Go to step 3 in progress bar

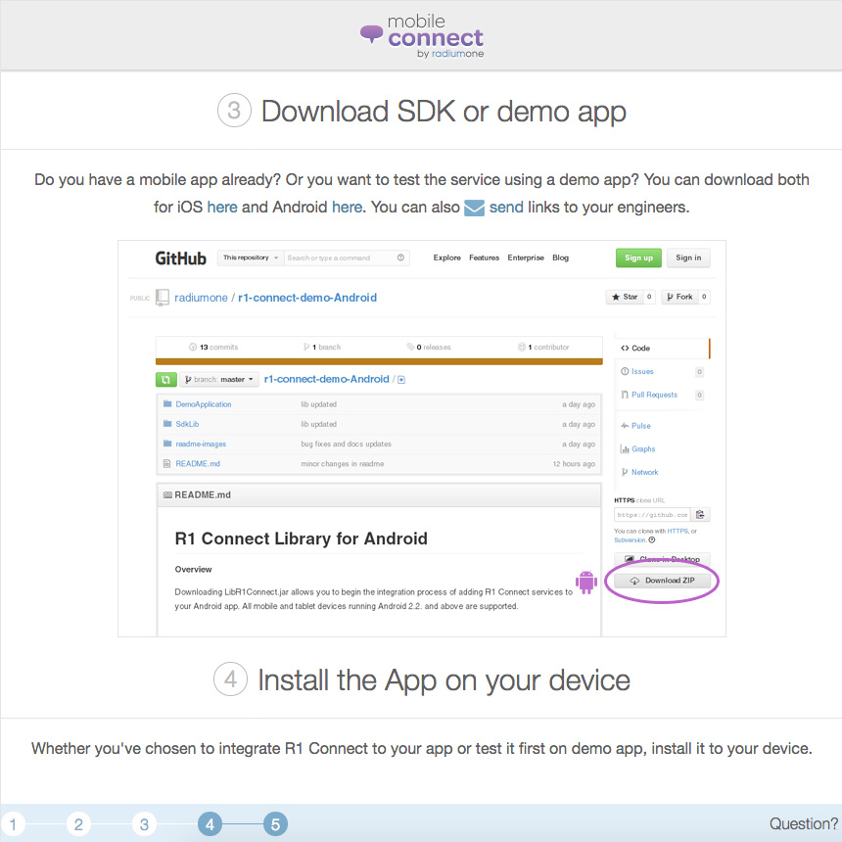point(144,823)
